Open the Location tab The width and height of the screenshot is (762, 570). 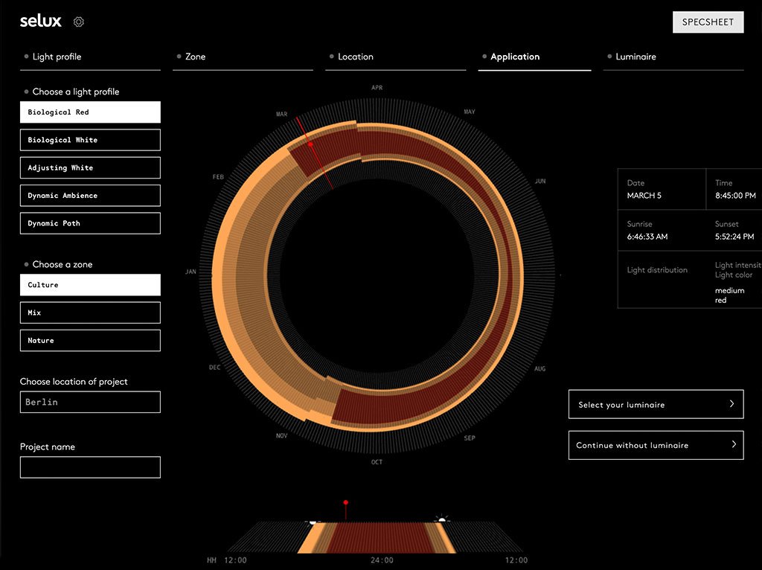click(x=357, y=57)
